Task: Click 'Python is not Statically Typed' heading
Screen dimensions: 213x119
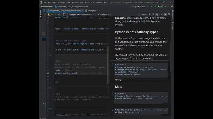Action: point(137,32)
